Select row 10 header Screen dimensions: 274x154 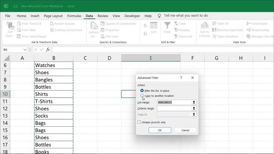click(5, 94)
